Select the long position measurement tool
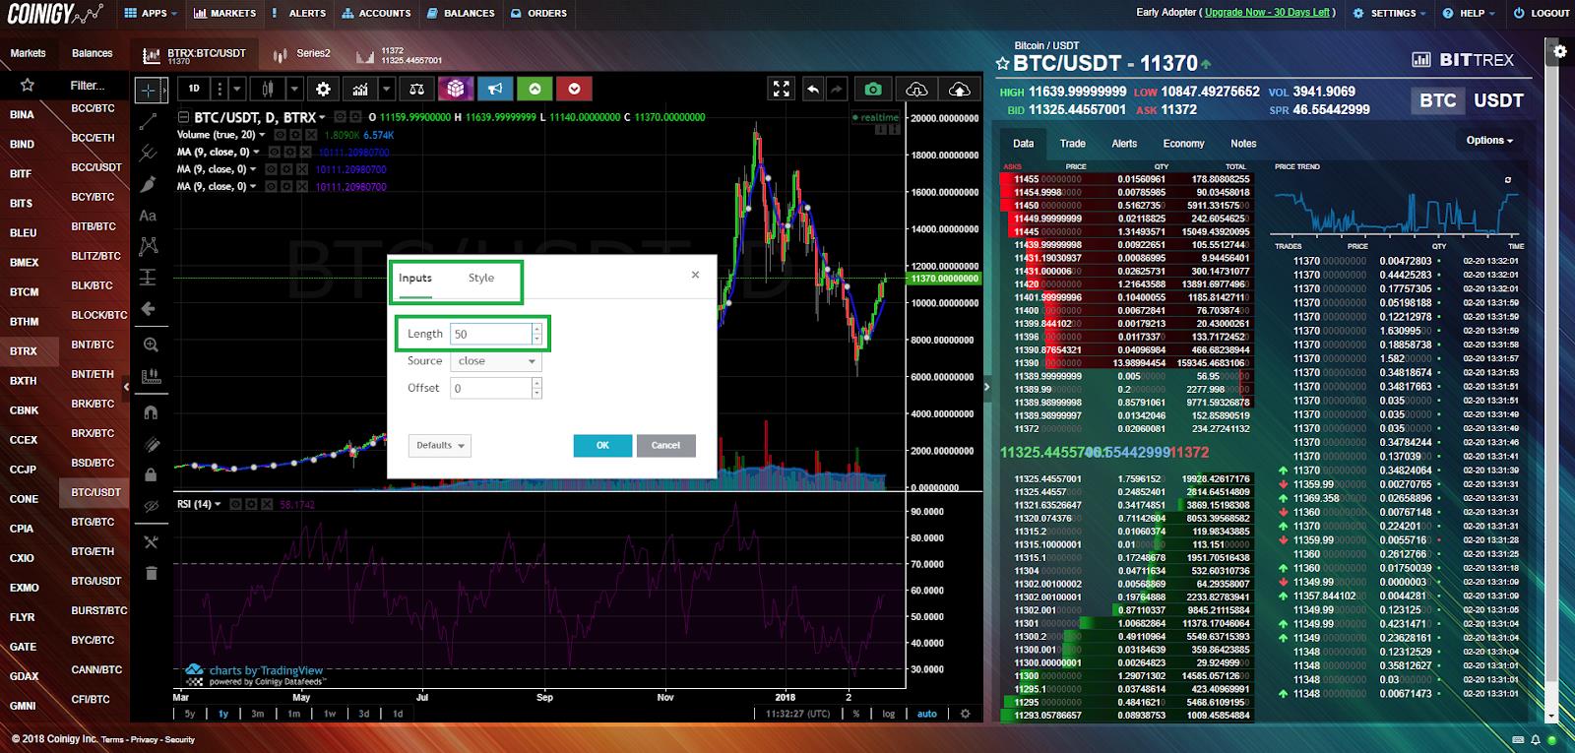The height and width of the screenshot is (753, 1575). tap(149, 278)
